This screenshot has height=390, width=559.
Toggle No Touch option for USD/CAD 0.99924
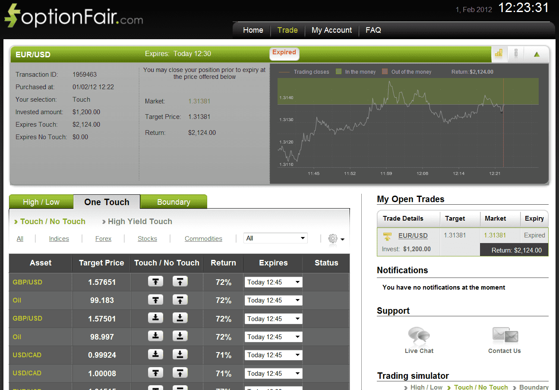pyautogui.click(x=180, y=355)
